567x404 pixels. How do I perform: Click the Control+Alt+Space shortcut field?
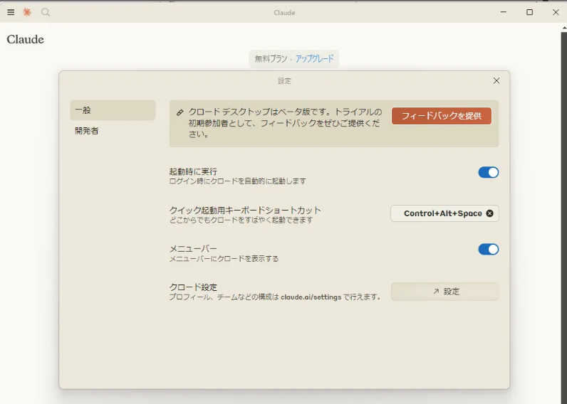tap(444, 213)
